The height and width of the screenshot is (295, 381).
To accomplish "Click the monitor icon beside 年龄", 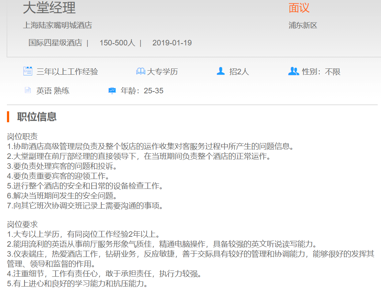I will (112, 90).
